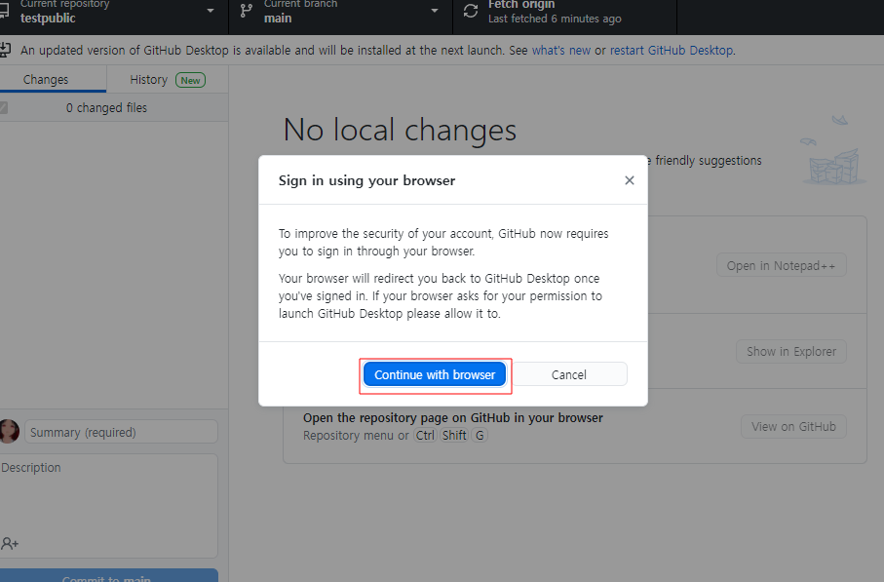Click the testpublic repository name
The height and width of the screenshot is (582, 884).
click(48, 19)
